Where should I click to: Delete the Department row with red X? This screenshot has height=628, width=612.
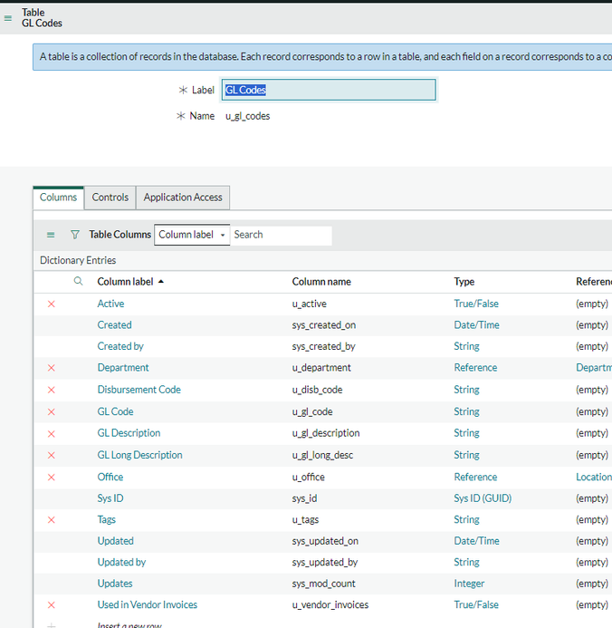(x=52, y=368)
